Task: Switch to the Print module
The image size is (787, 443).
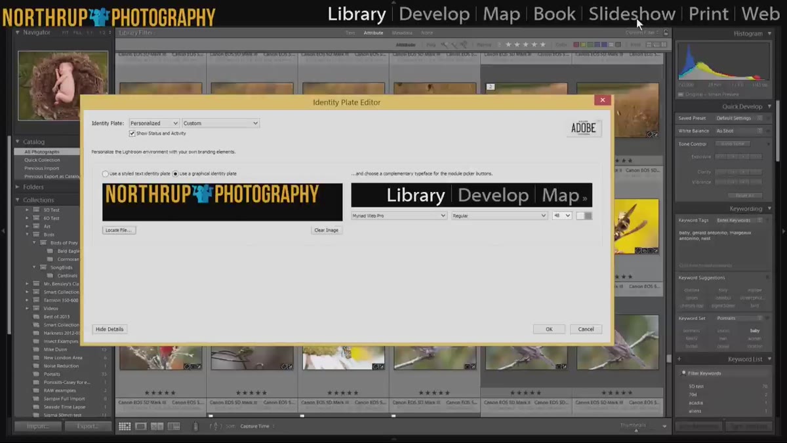Action: click(708, 14)
